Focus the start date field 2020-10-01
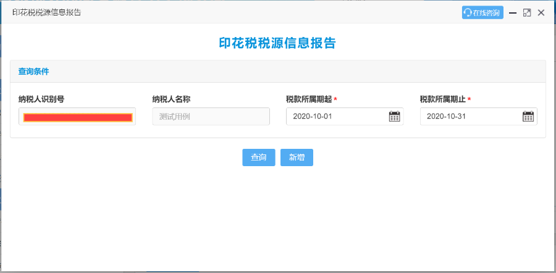Image resolution: width=556 pixels, height=273 pixels. coord(345,116)
